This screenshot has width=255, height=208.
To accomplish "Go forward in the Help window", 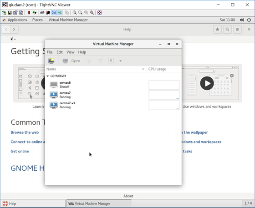I will pyautogui.click(x=14, y=30).
